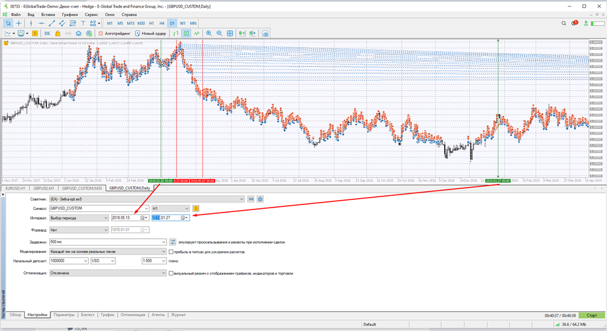Open the start date 2018.05.13 calendar picker

(143, 218)
